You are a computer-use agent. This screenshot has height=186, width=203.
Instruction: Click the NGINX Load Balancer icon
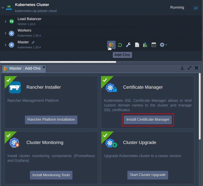12,21
